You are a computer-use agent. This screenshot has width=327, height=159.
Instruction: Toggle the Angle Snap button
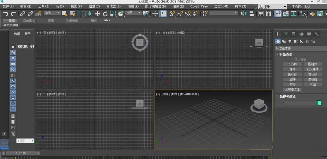point(180,14)
